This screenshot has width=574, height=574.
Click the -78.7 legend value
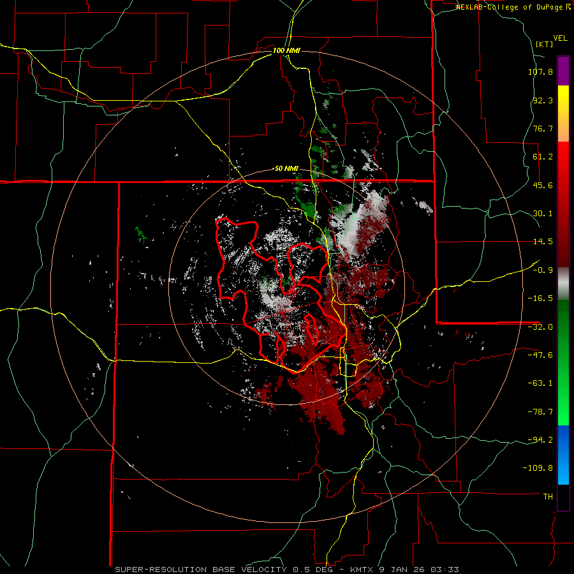coord(540,412)
